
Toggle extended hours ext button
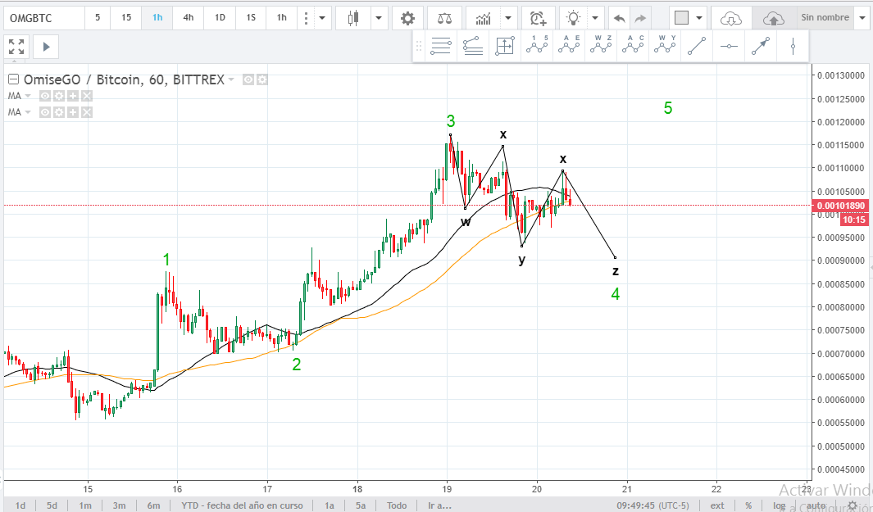pos(717,505)
